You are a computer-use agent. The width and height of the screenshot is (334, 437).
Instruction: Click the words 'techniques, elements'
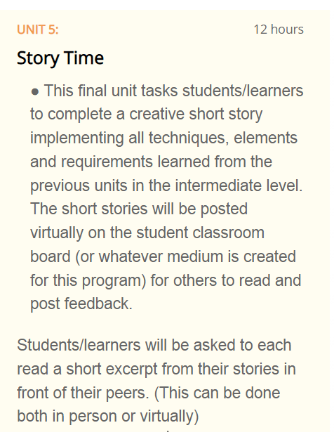[223, 138]
